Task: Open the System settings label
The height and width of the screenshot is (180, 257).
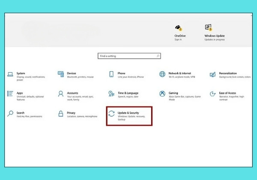Action: click(21, 73)
